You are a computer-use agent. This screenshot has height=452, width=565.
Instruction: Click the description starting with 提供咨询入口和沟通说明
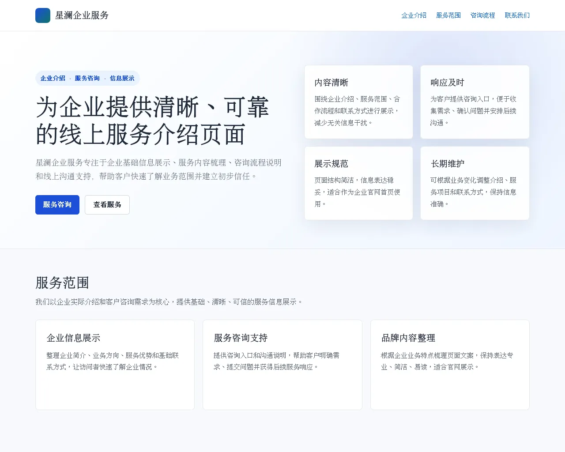[x=277, y=361]
